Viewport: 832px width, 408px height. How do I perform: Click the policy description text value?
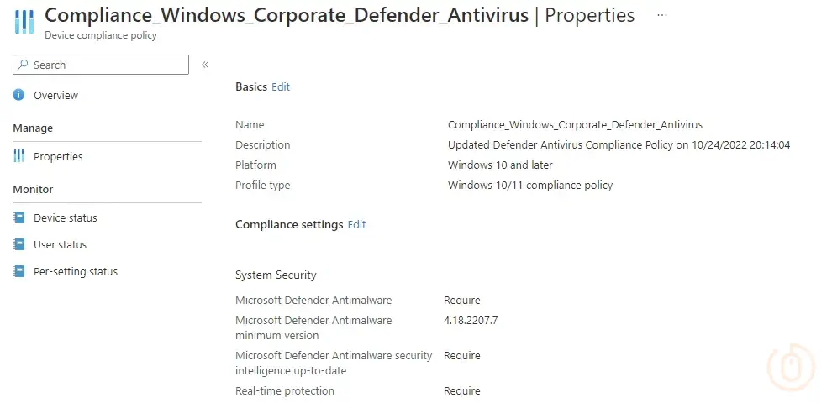pyautogui.click(x=619, y=145)
